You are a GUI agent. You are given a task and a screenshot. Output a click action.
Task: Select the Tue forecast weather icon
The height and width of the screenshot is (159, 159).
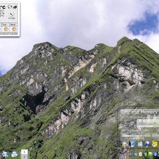pyautogui.click(x=6, y=29)
